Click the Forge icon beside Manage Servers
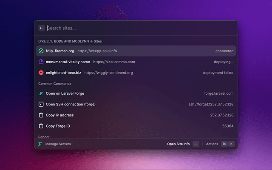Image resolution: width=272 pixels, height=170 pixels. [40, 144]
